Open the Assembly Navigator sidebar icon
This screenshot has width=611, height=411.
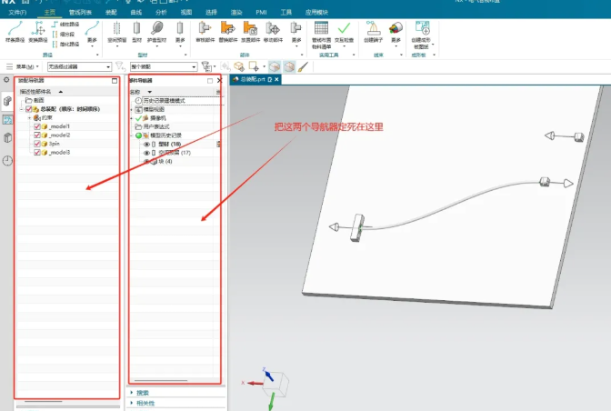click(7, 100)
